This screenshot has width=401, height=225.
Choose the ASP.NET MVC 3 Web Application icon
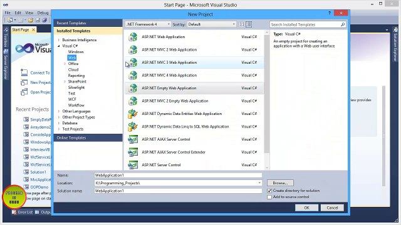[x=133, y=62]
